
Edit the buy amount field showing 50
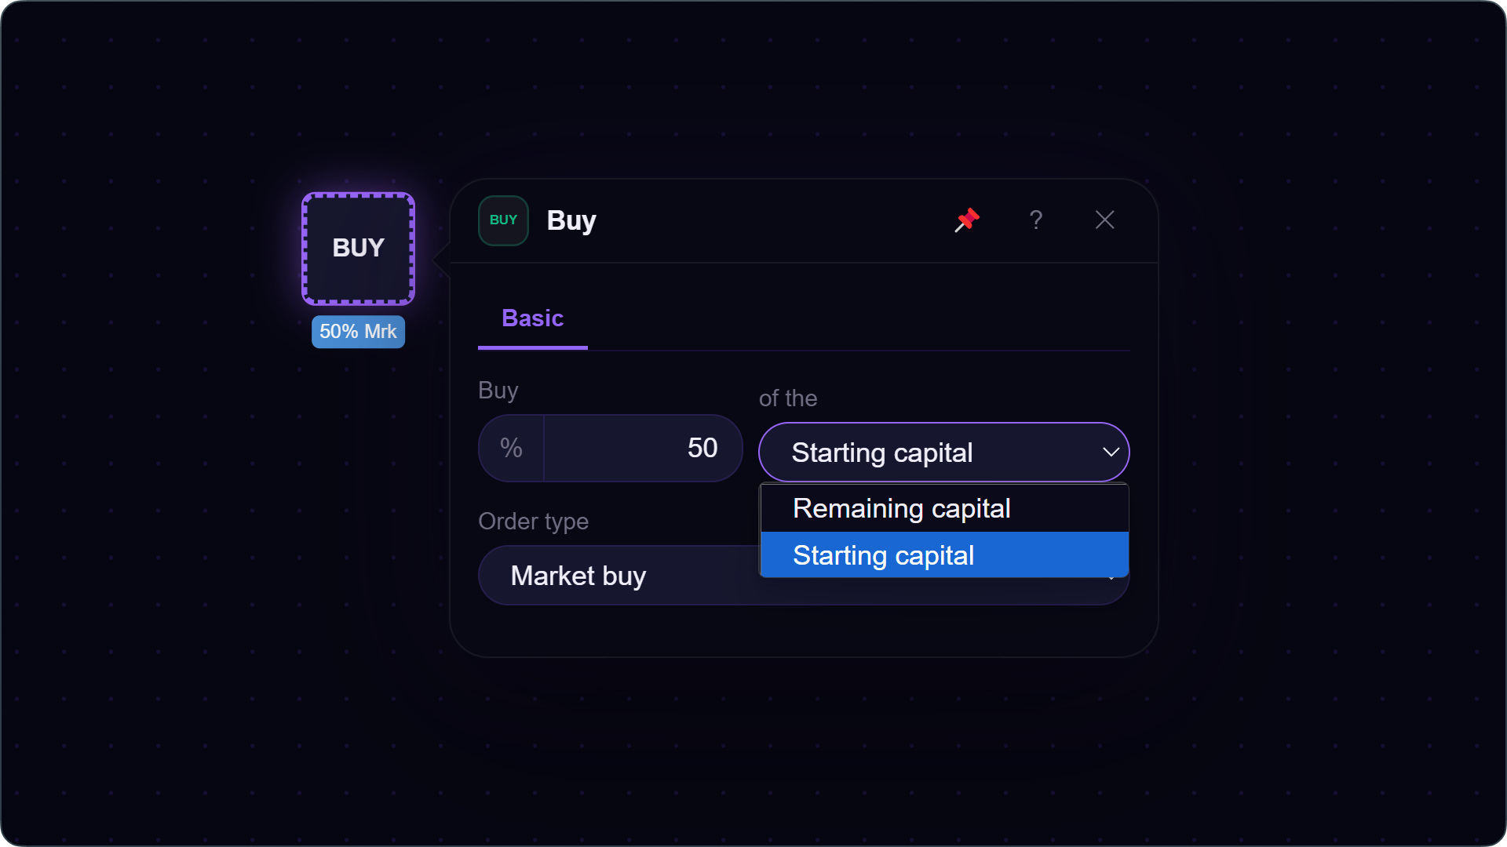pyautogui.click(x=642, y=448)
